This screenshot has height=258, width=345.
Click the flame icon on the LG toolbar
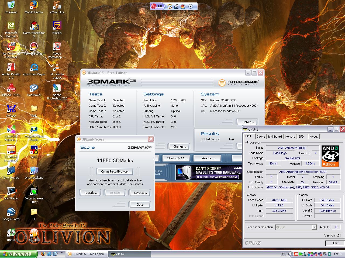tap(183, 6)
